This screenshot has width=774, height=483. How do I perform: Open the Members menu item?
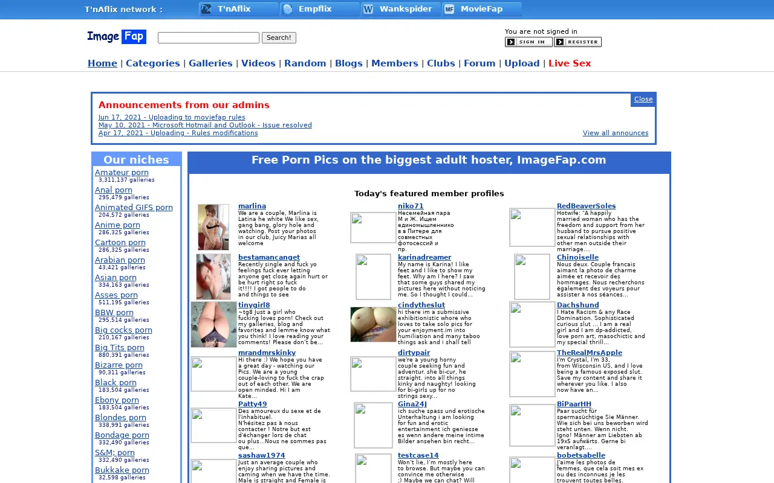click(395, 63)
